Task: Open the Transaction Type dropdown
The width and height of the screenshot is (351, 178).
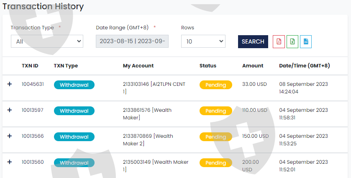Action: click(47, 41)
